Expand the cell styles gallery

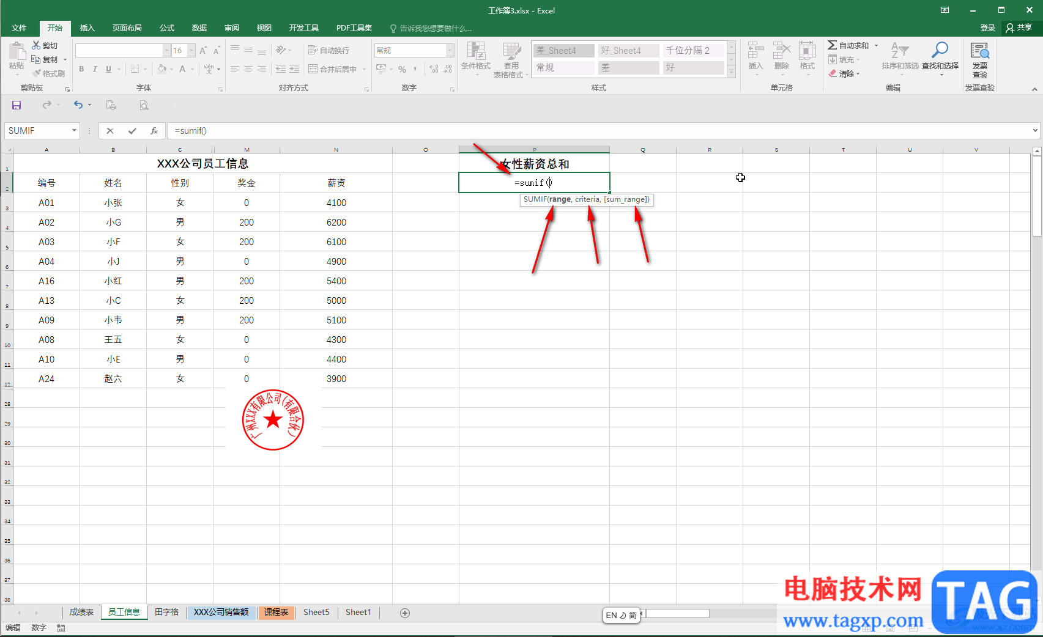[x=732, y=73]
